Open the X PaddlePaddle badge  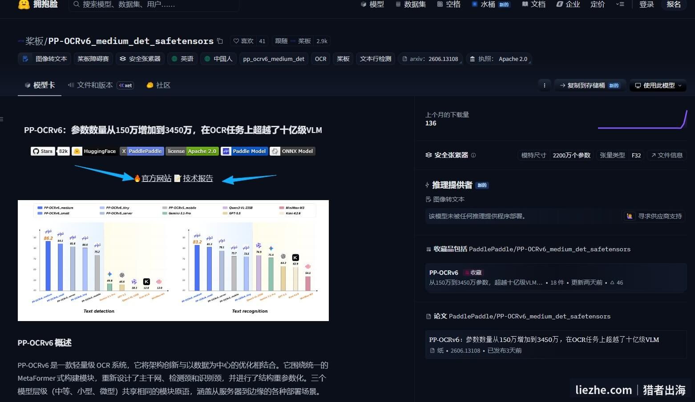coord(142,151)
